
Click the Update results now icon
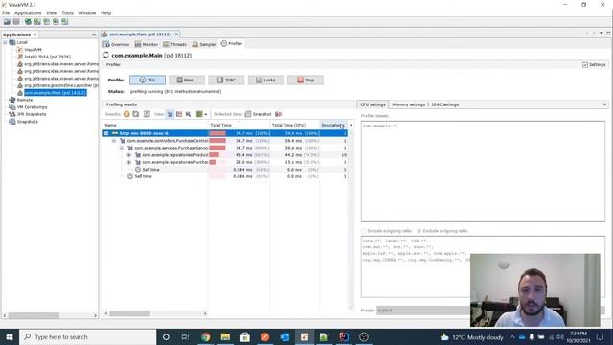pos(136,114)
